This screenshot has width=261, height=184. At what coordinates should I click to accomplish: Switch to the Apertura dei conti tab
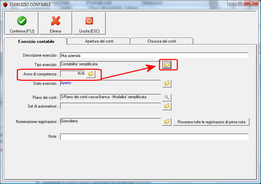point(99,41)
